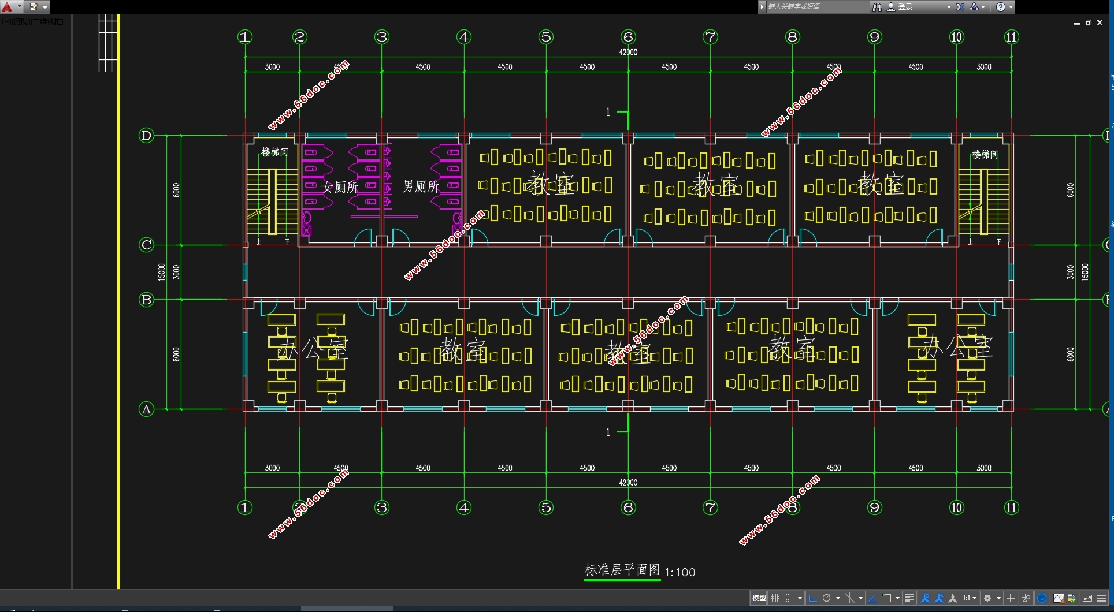The image size is (1114, 612).
Task: Click the customization hamburger icon in status bar
Action: pyautogui.click(x=1101, y=598)
